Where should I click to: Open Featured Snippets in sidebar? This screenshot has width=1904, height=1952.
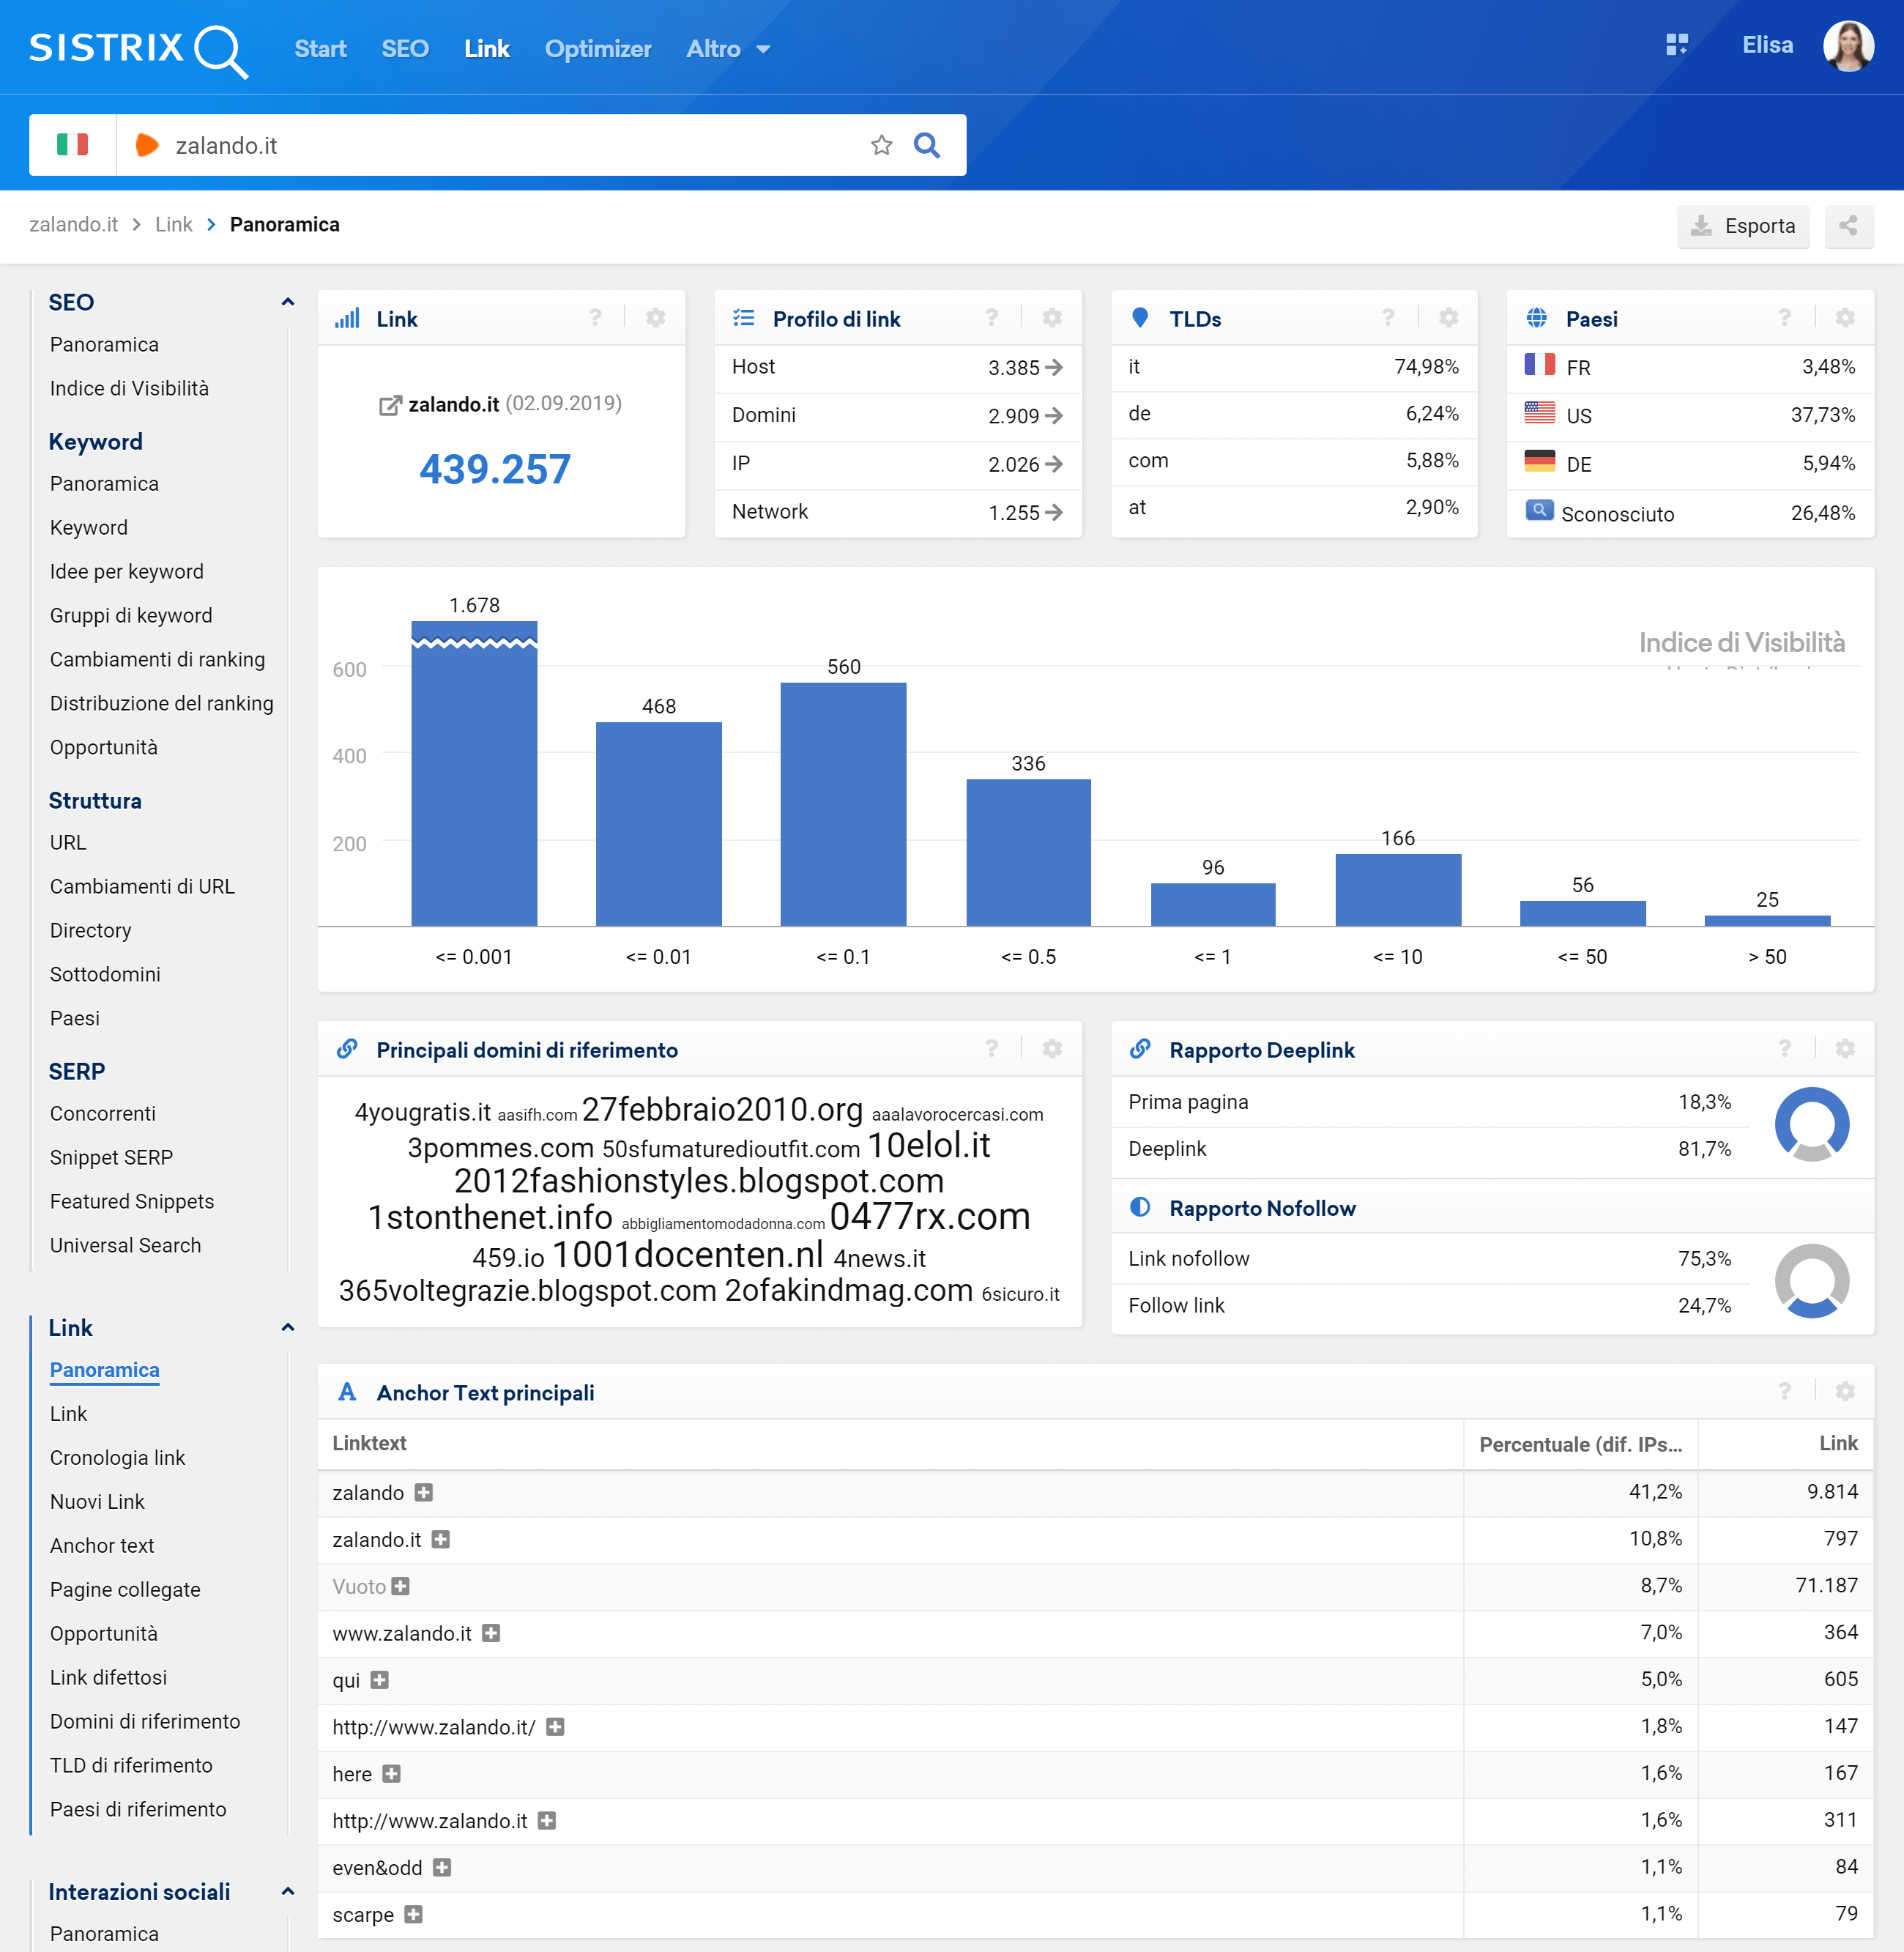[x=132, y=1201]
